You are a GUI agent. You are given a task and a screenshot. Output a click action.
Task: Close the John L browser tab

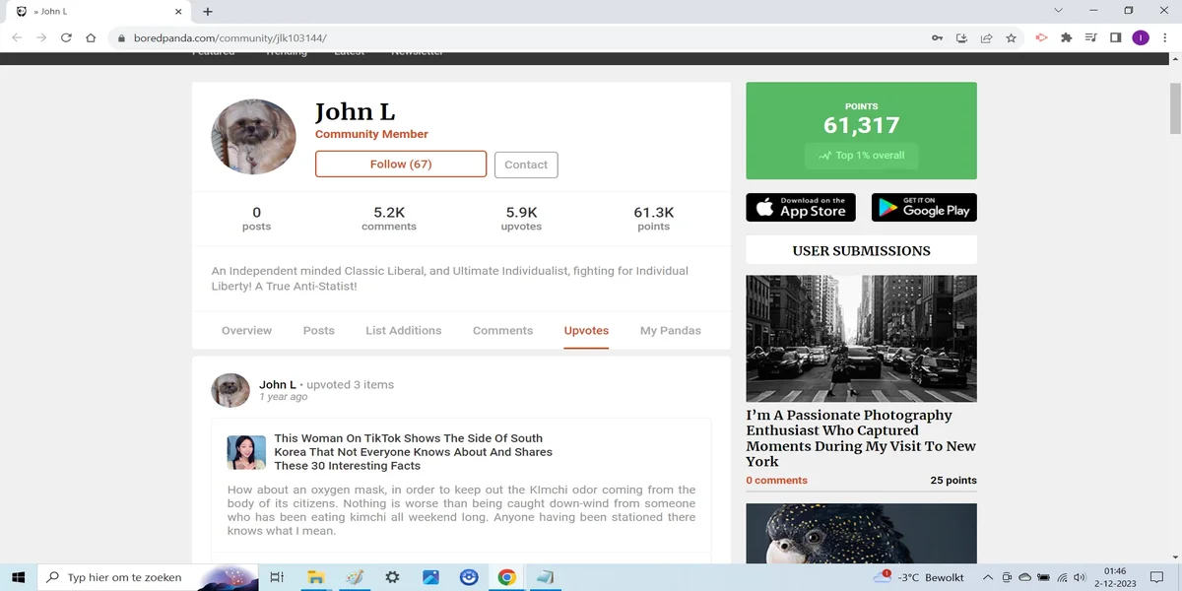click(178, 12)
